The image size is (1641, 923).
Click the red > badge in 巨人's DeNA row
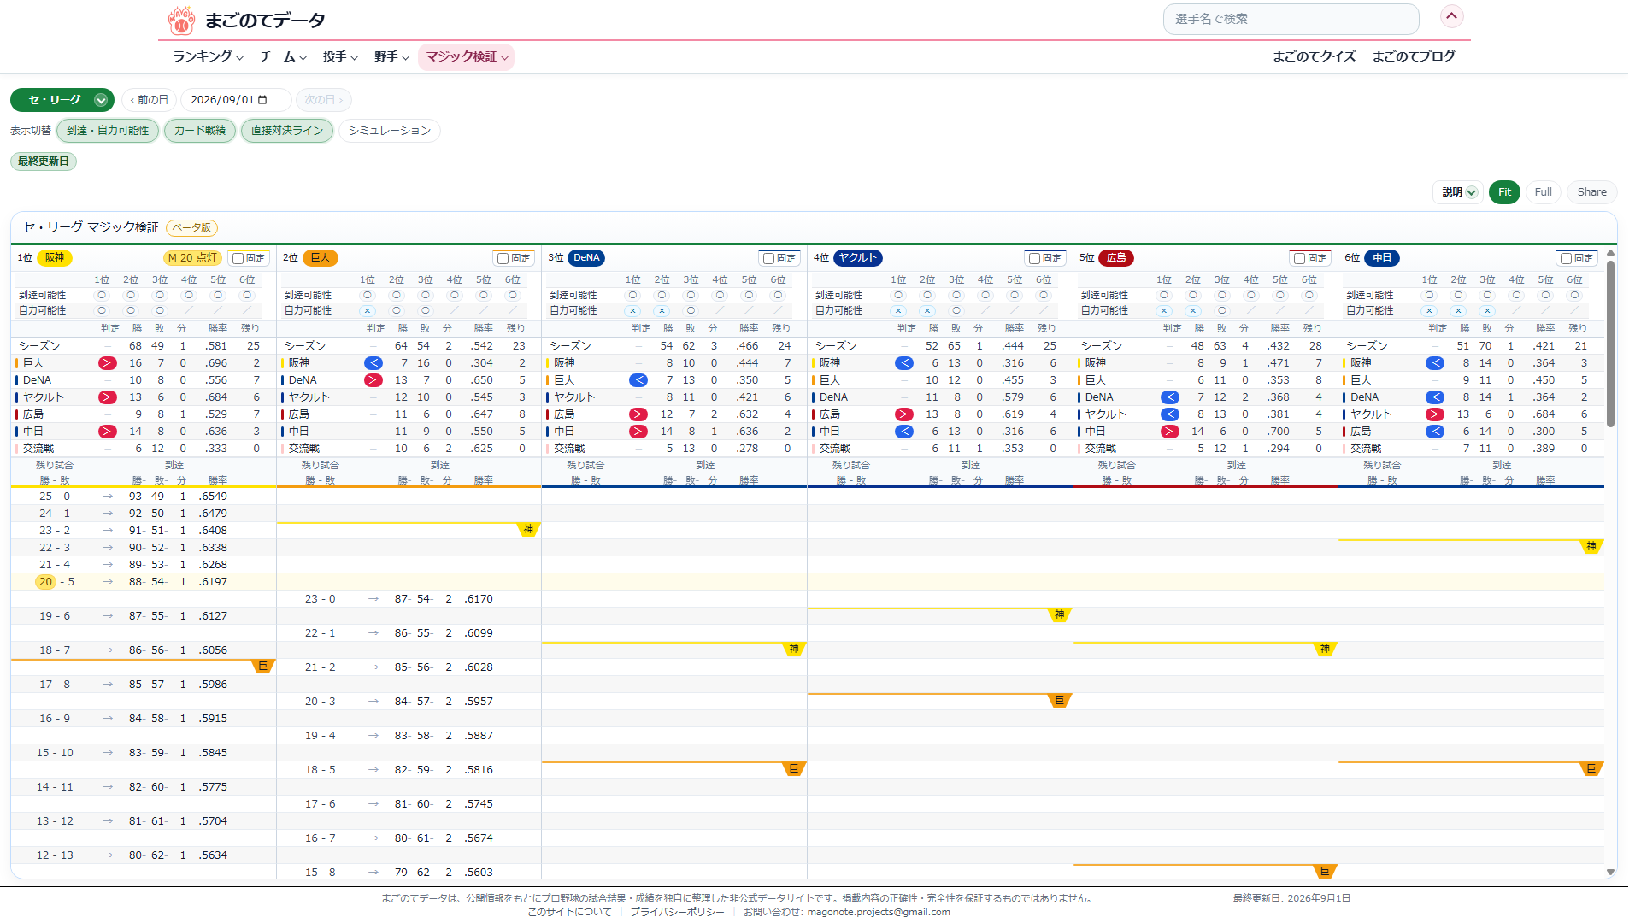[373, 380]
